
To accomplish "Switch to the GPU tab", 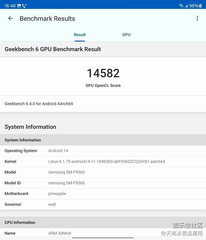I will (x=126, y=35).
